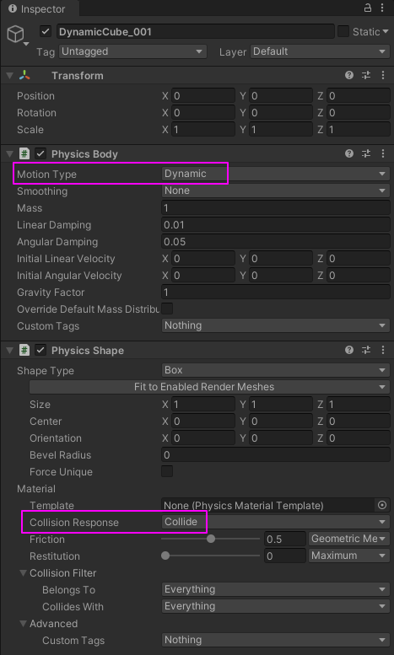
Task: Open the Motion Type dropdown
Action: 276,174
